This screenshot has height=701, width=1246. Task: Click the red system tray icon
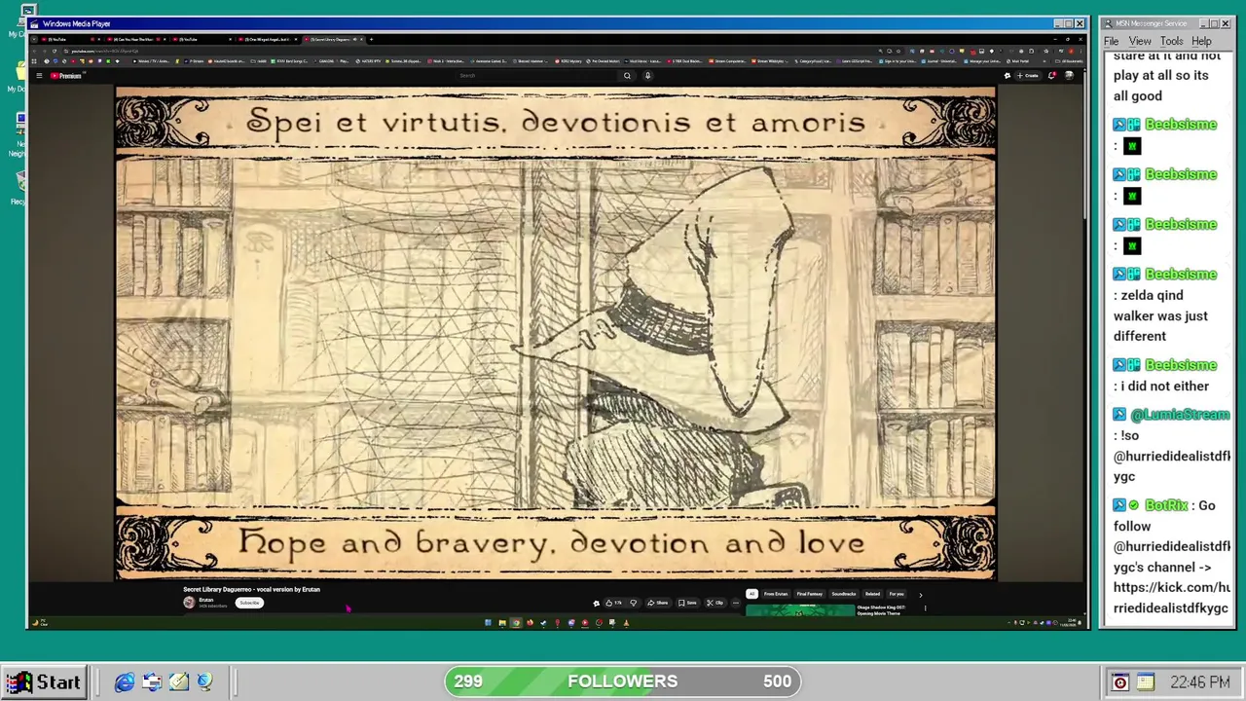(x=1120, y=683)
